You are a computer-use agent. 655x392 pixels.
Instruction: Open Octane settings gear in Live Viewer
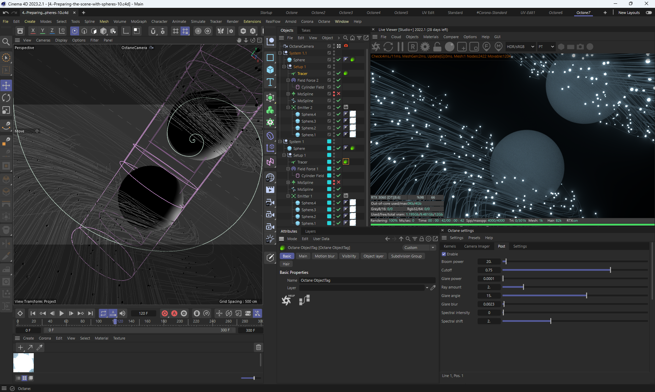click(x=425, y=47)
